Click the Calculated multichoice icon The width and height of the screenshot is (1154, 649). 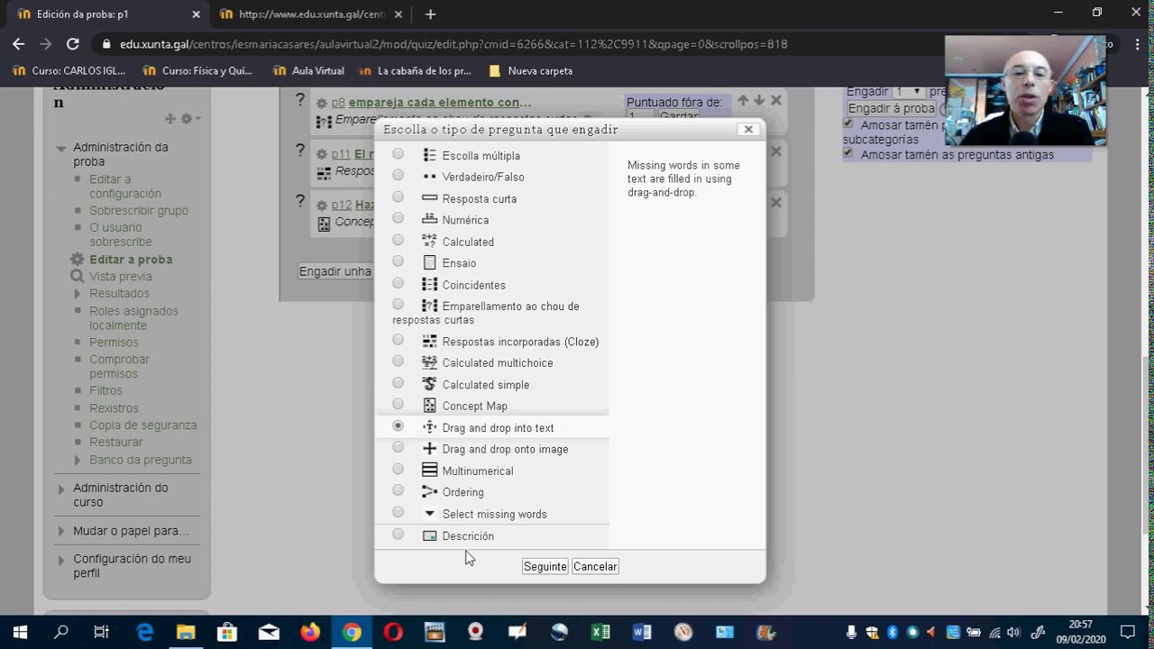[429, 362]
